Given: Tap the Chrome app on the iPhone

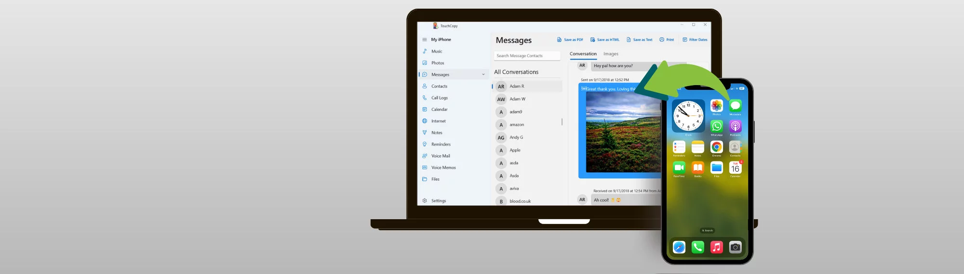Looking at the screenshot, I should [717, 147].
